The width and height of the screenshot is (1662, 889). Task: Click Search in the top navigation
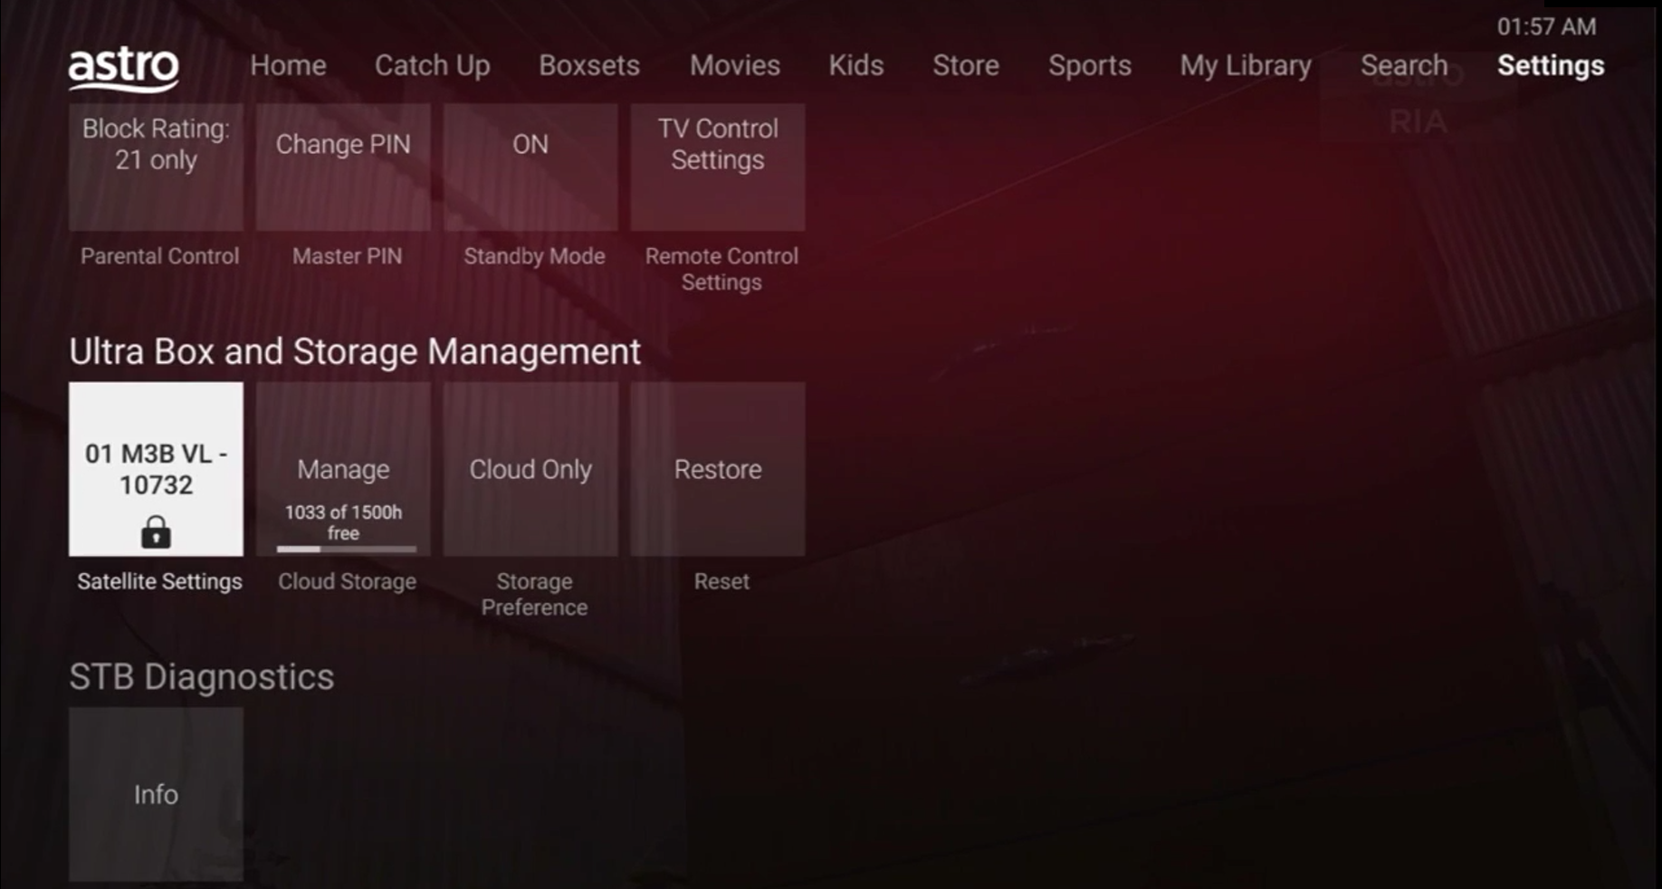1403,65
